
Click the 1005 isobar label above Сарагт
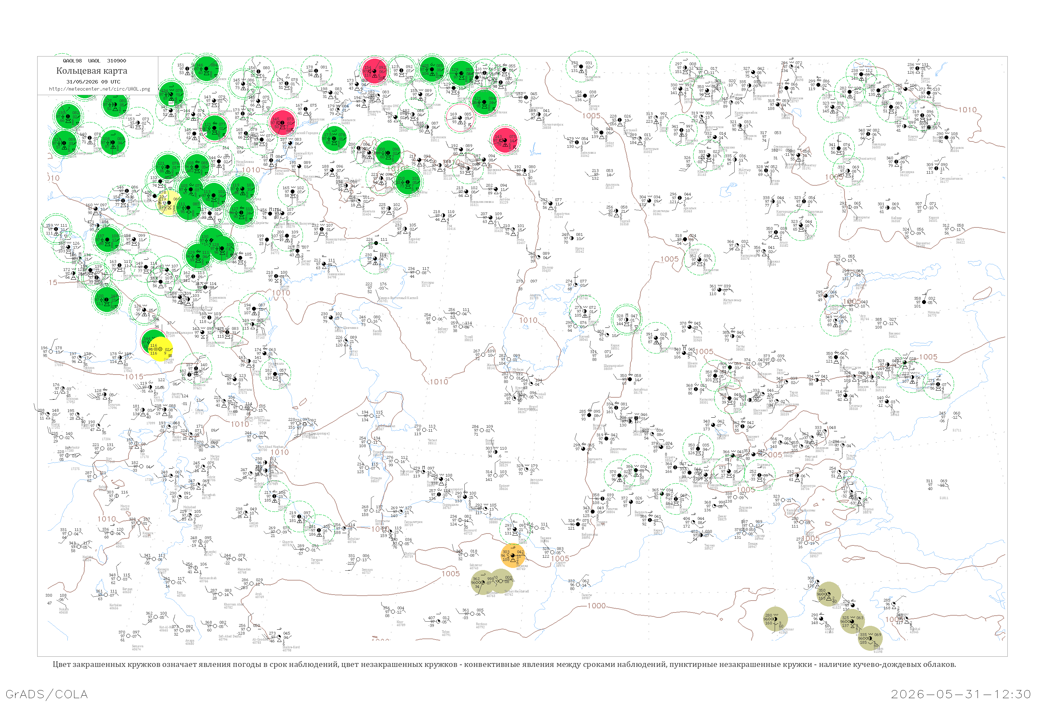559,558
